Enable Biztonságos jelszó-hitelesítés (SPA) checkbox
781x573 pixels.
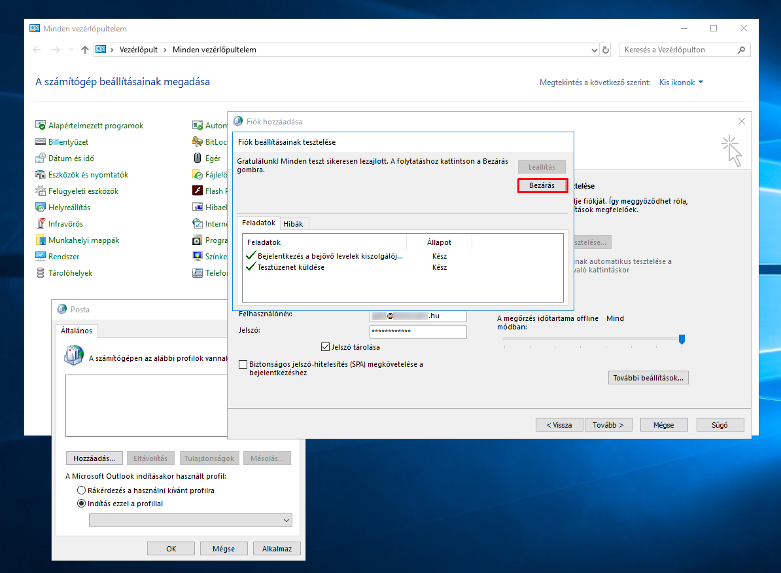[243, 365]
